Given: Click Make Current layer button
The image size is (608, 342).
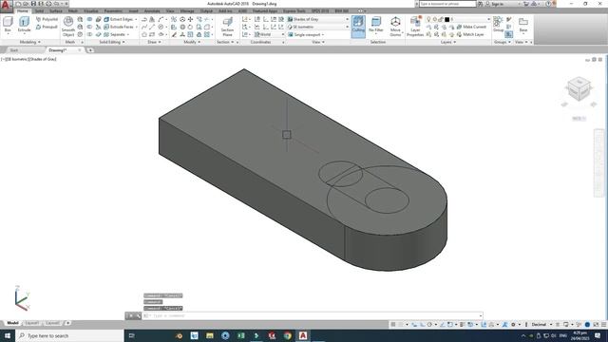Looking at the screenshot, I should pyautogui.click(x=471, y=27).
